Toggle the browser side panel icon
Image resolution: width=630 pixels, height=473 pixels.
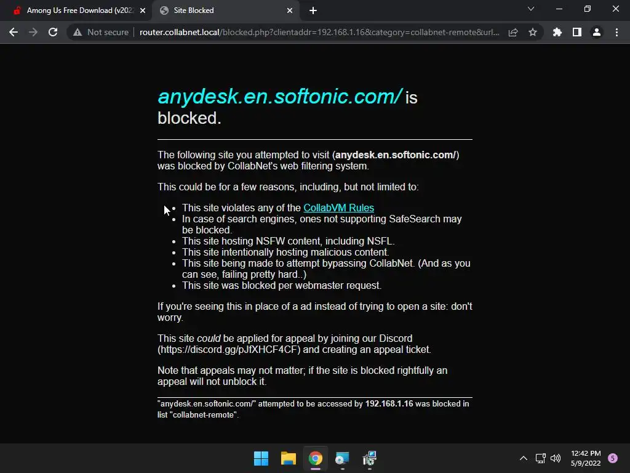coord(577,32)
